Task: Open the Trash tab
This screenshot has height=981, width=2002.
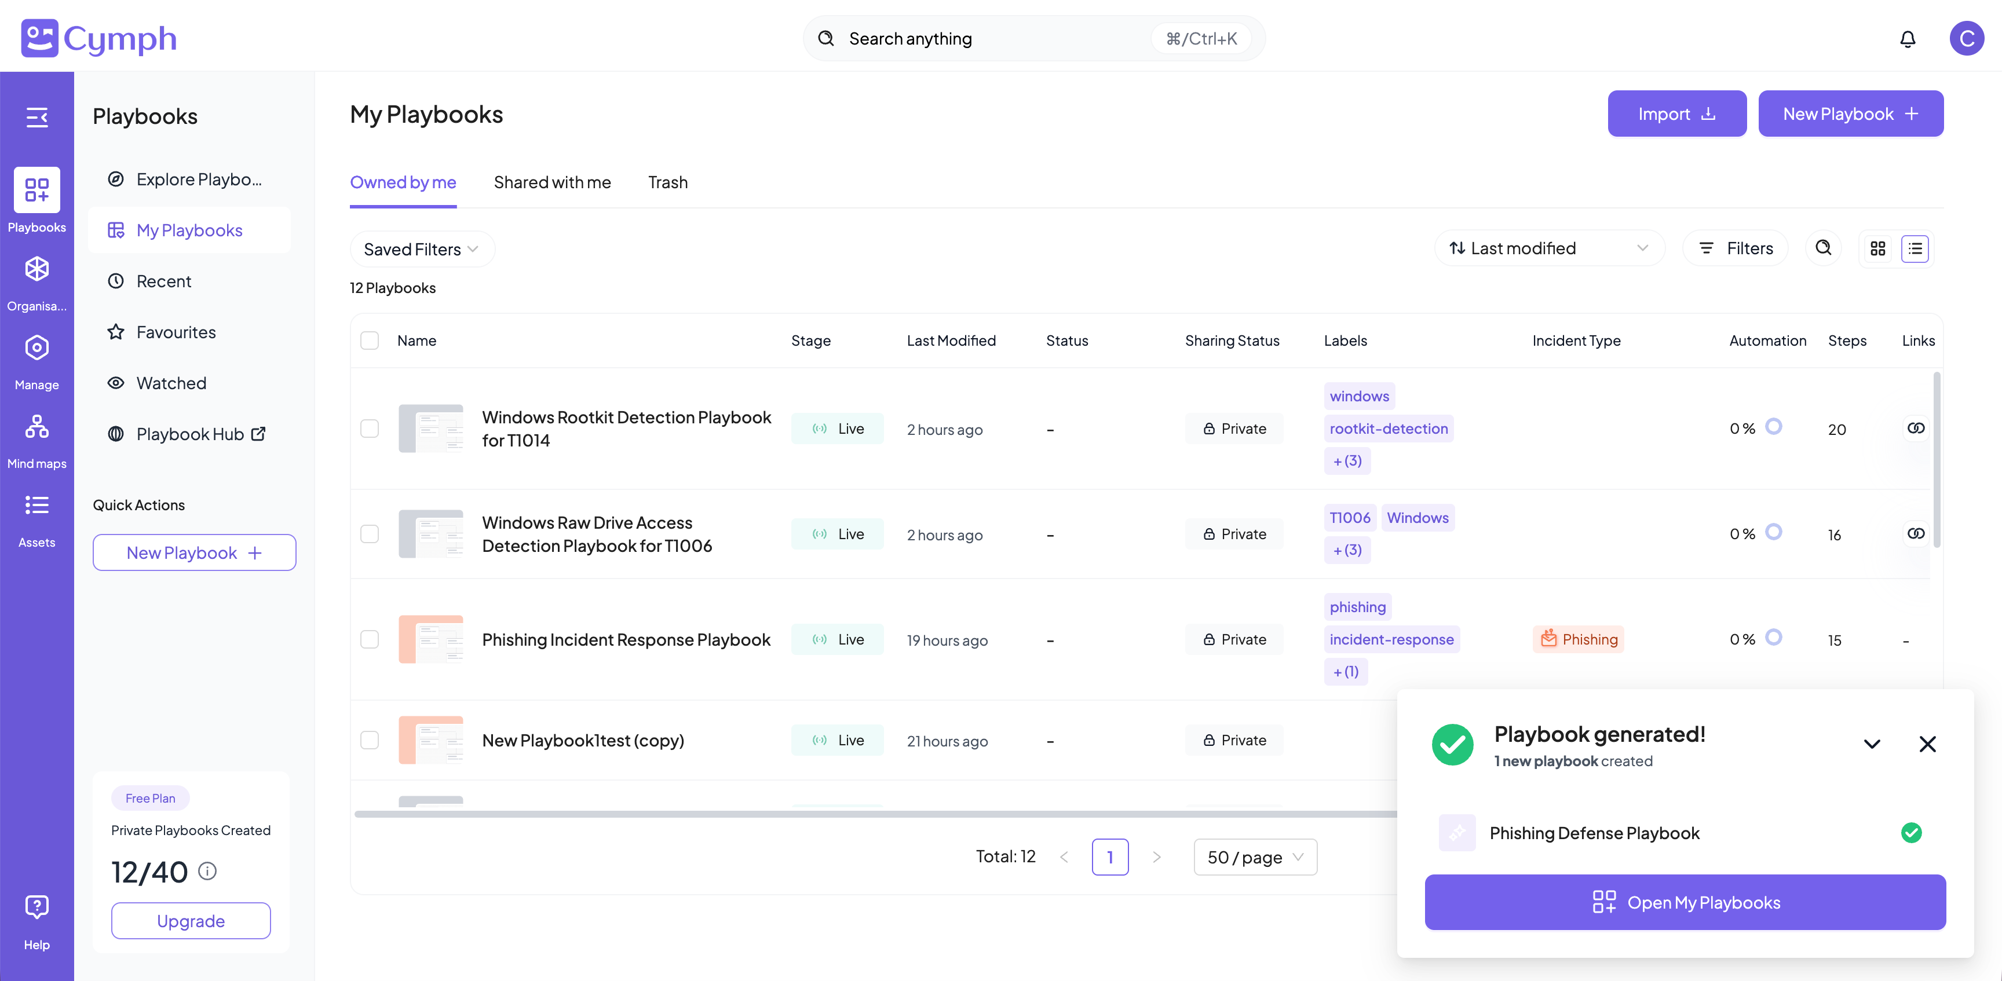Action: tap(667, 182)
